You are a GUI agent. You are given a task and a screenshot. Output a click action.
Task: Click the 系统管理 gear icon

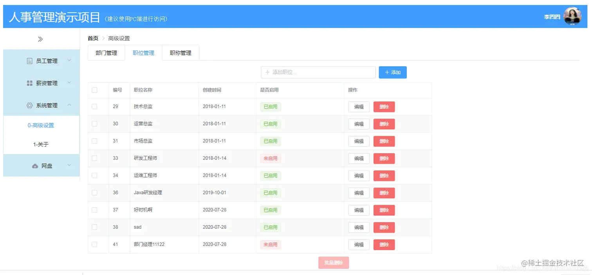pos(29,105)
